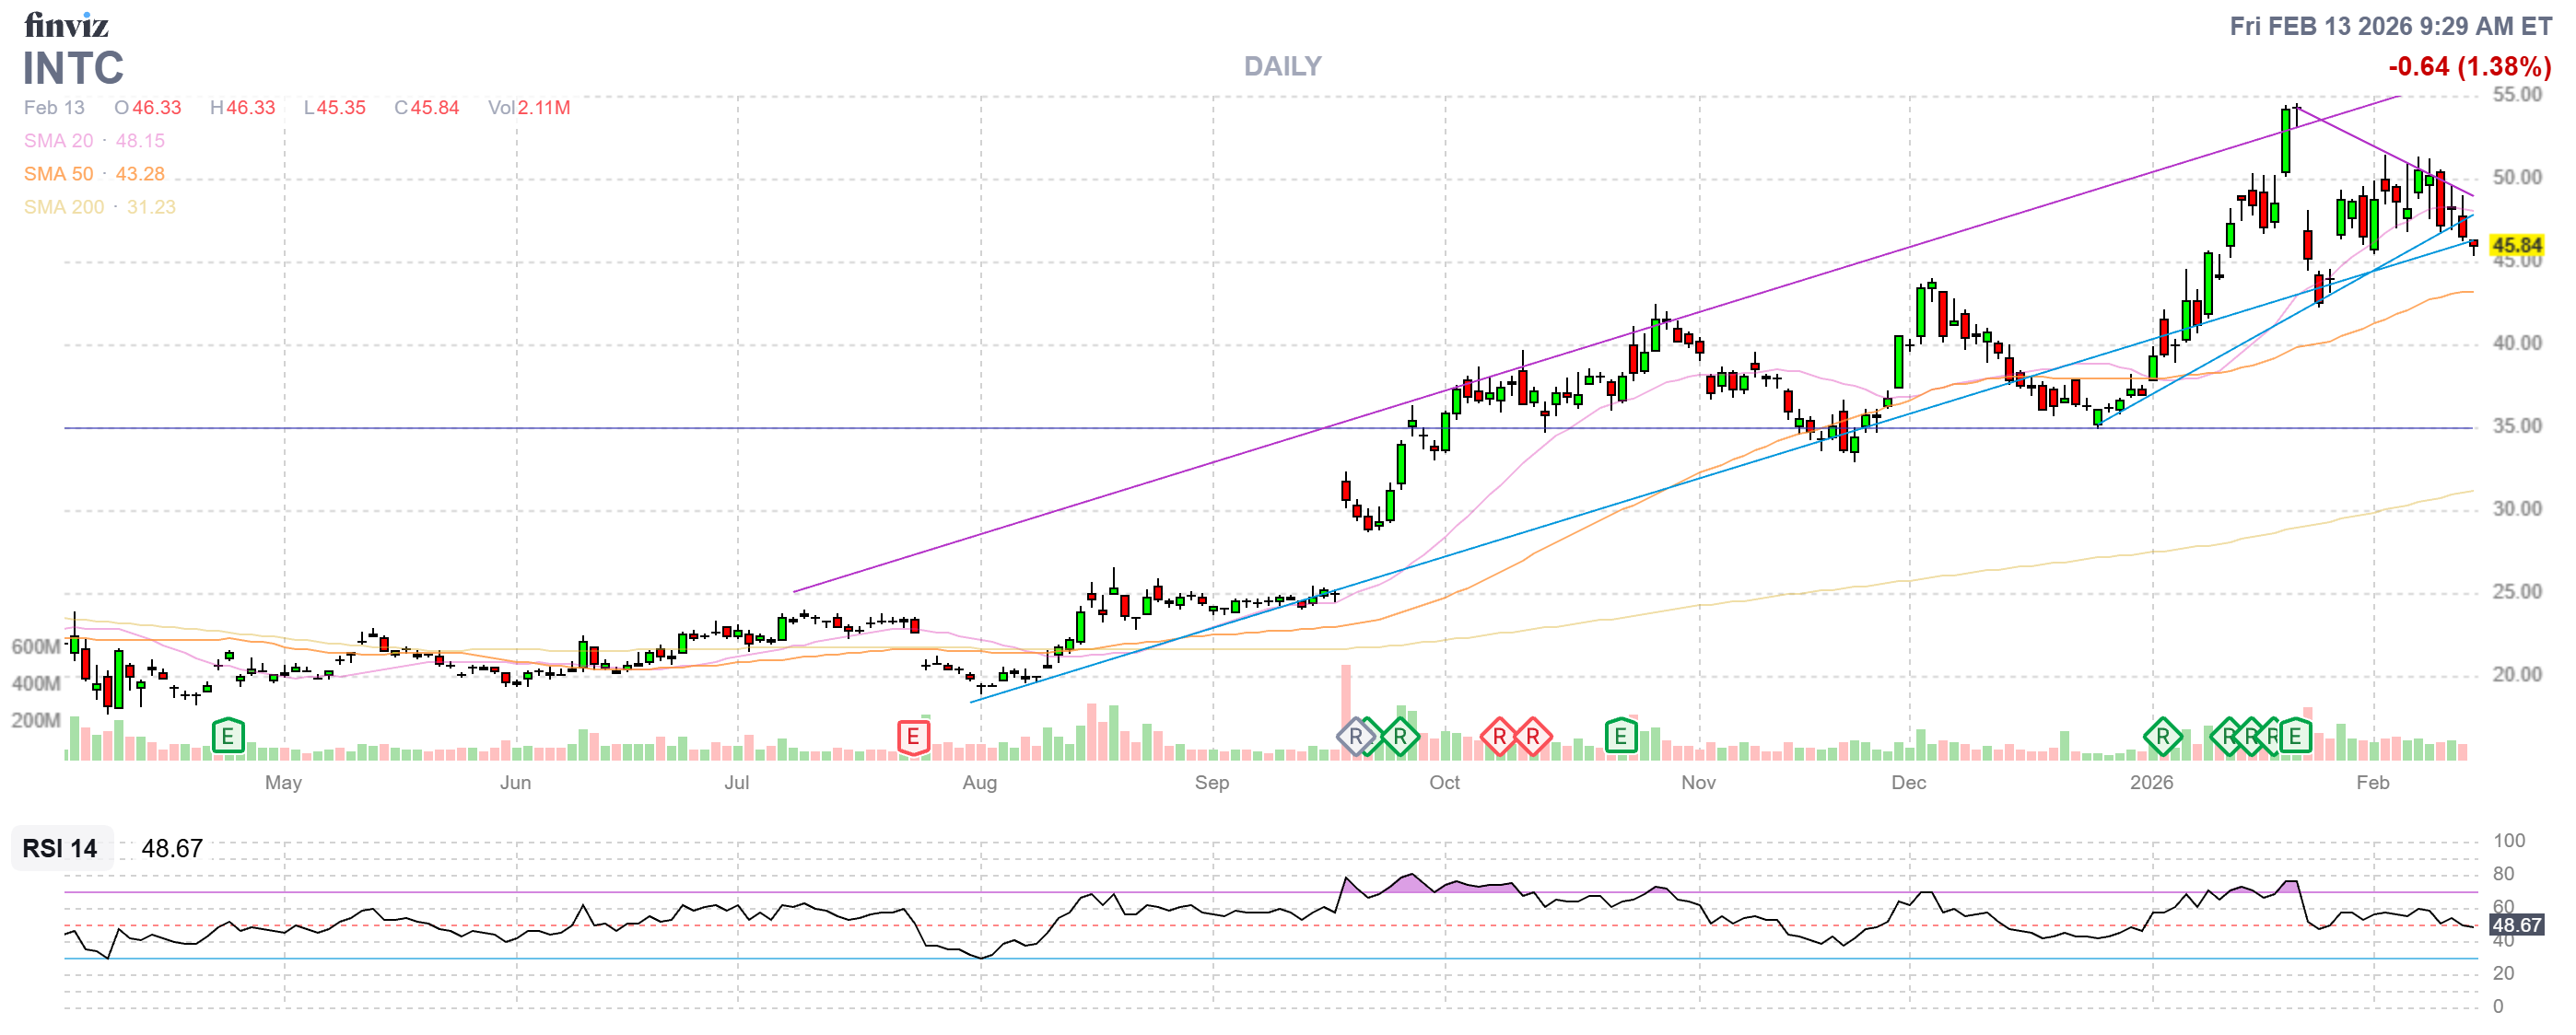Click the SMA 20 legend label
Screen dimensions: 2576x1035
pyautogui.click(x=58, y=141)
